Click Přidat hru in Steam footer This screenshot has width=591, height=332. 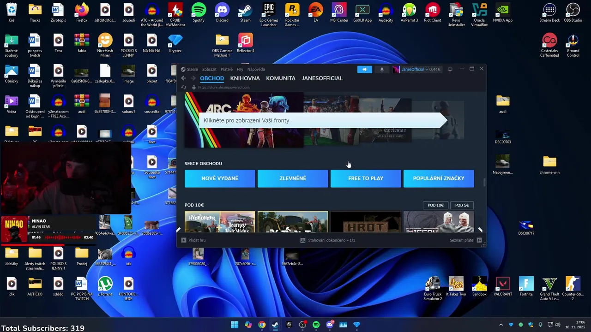[x=193, y=240]
